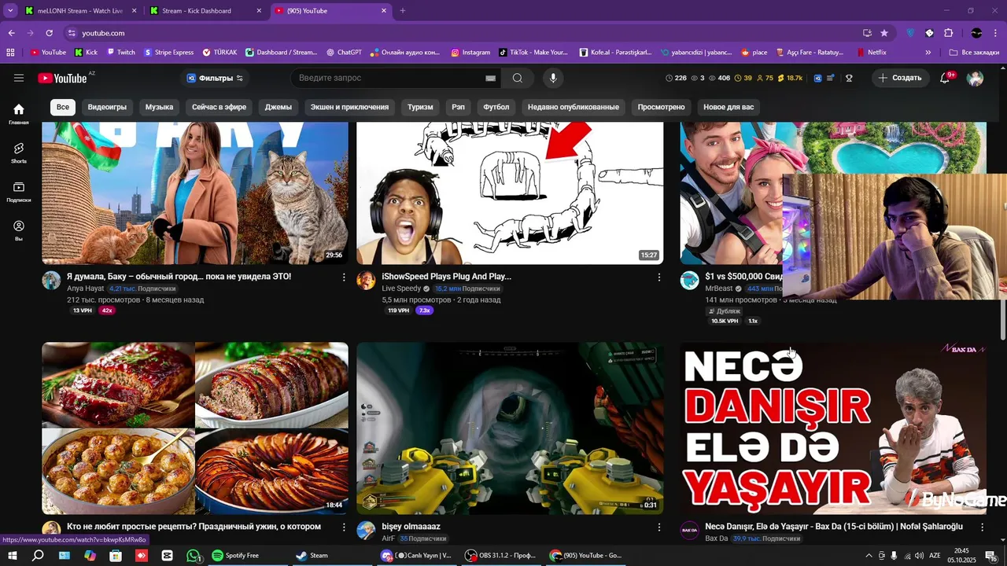Open the Вы section in sidebar
This screenshot has height=566, width=1007.
tap(19, 230)
